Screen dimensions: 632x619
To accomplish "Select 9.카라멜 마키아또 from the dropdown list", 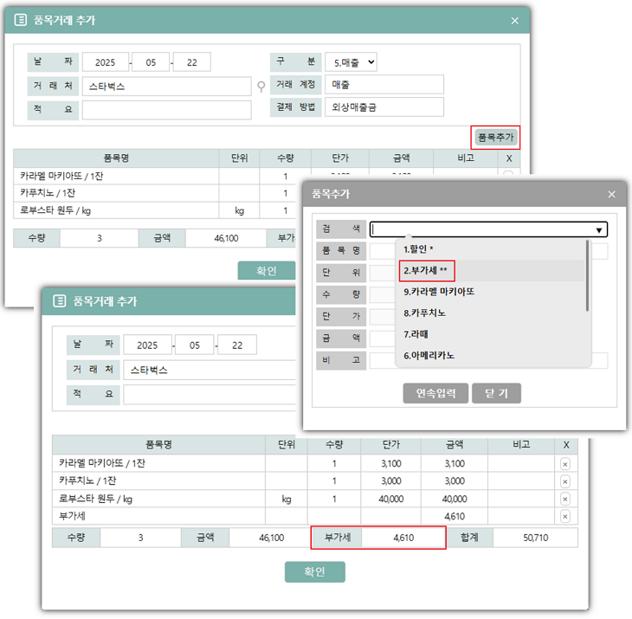I will point(492,292).
